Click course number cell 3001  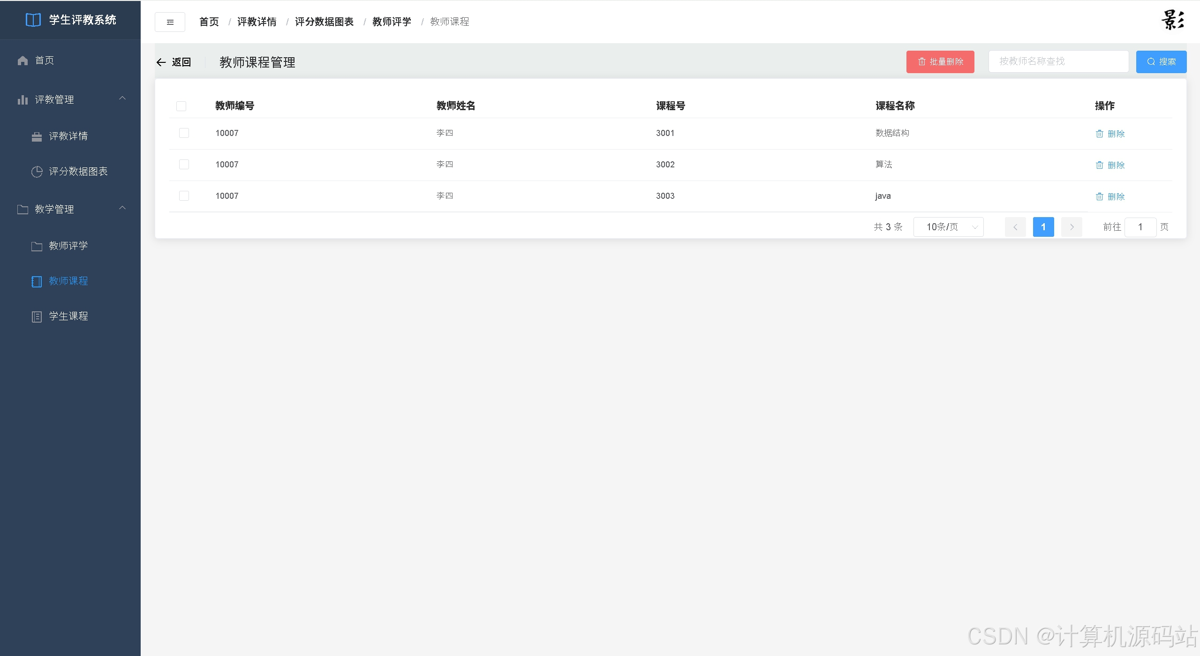point(665,133)
